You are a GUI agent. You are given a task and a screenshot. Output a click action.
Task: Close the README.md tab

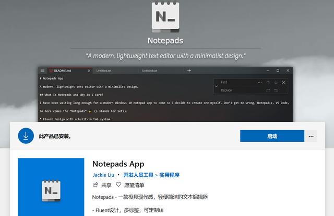89,71
